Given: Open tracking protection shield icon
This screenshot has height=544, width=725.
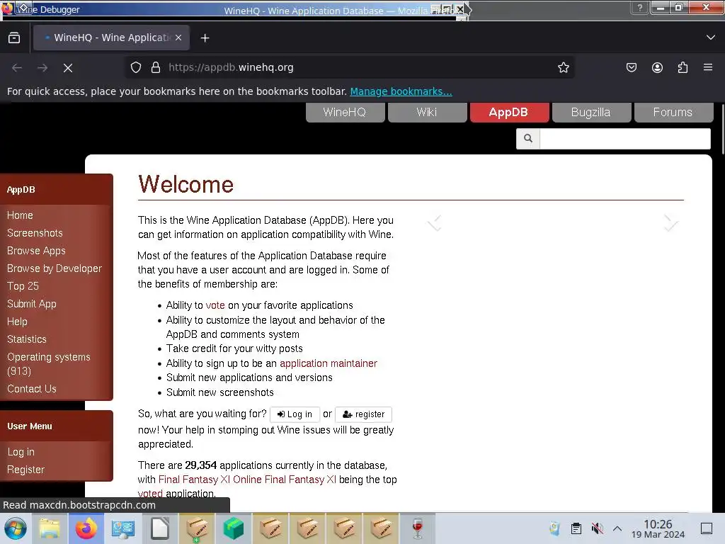Looking at the screenshot, I should tap(135, 67).
